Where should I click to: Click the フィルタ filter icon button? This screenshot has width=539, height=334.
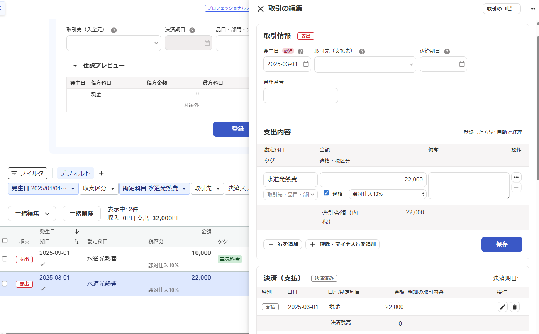click(x=28, y=173)
